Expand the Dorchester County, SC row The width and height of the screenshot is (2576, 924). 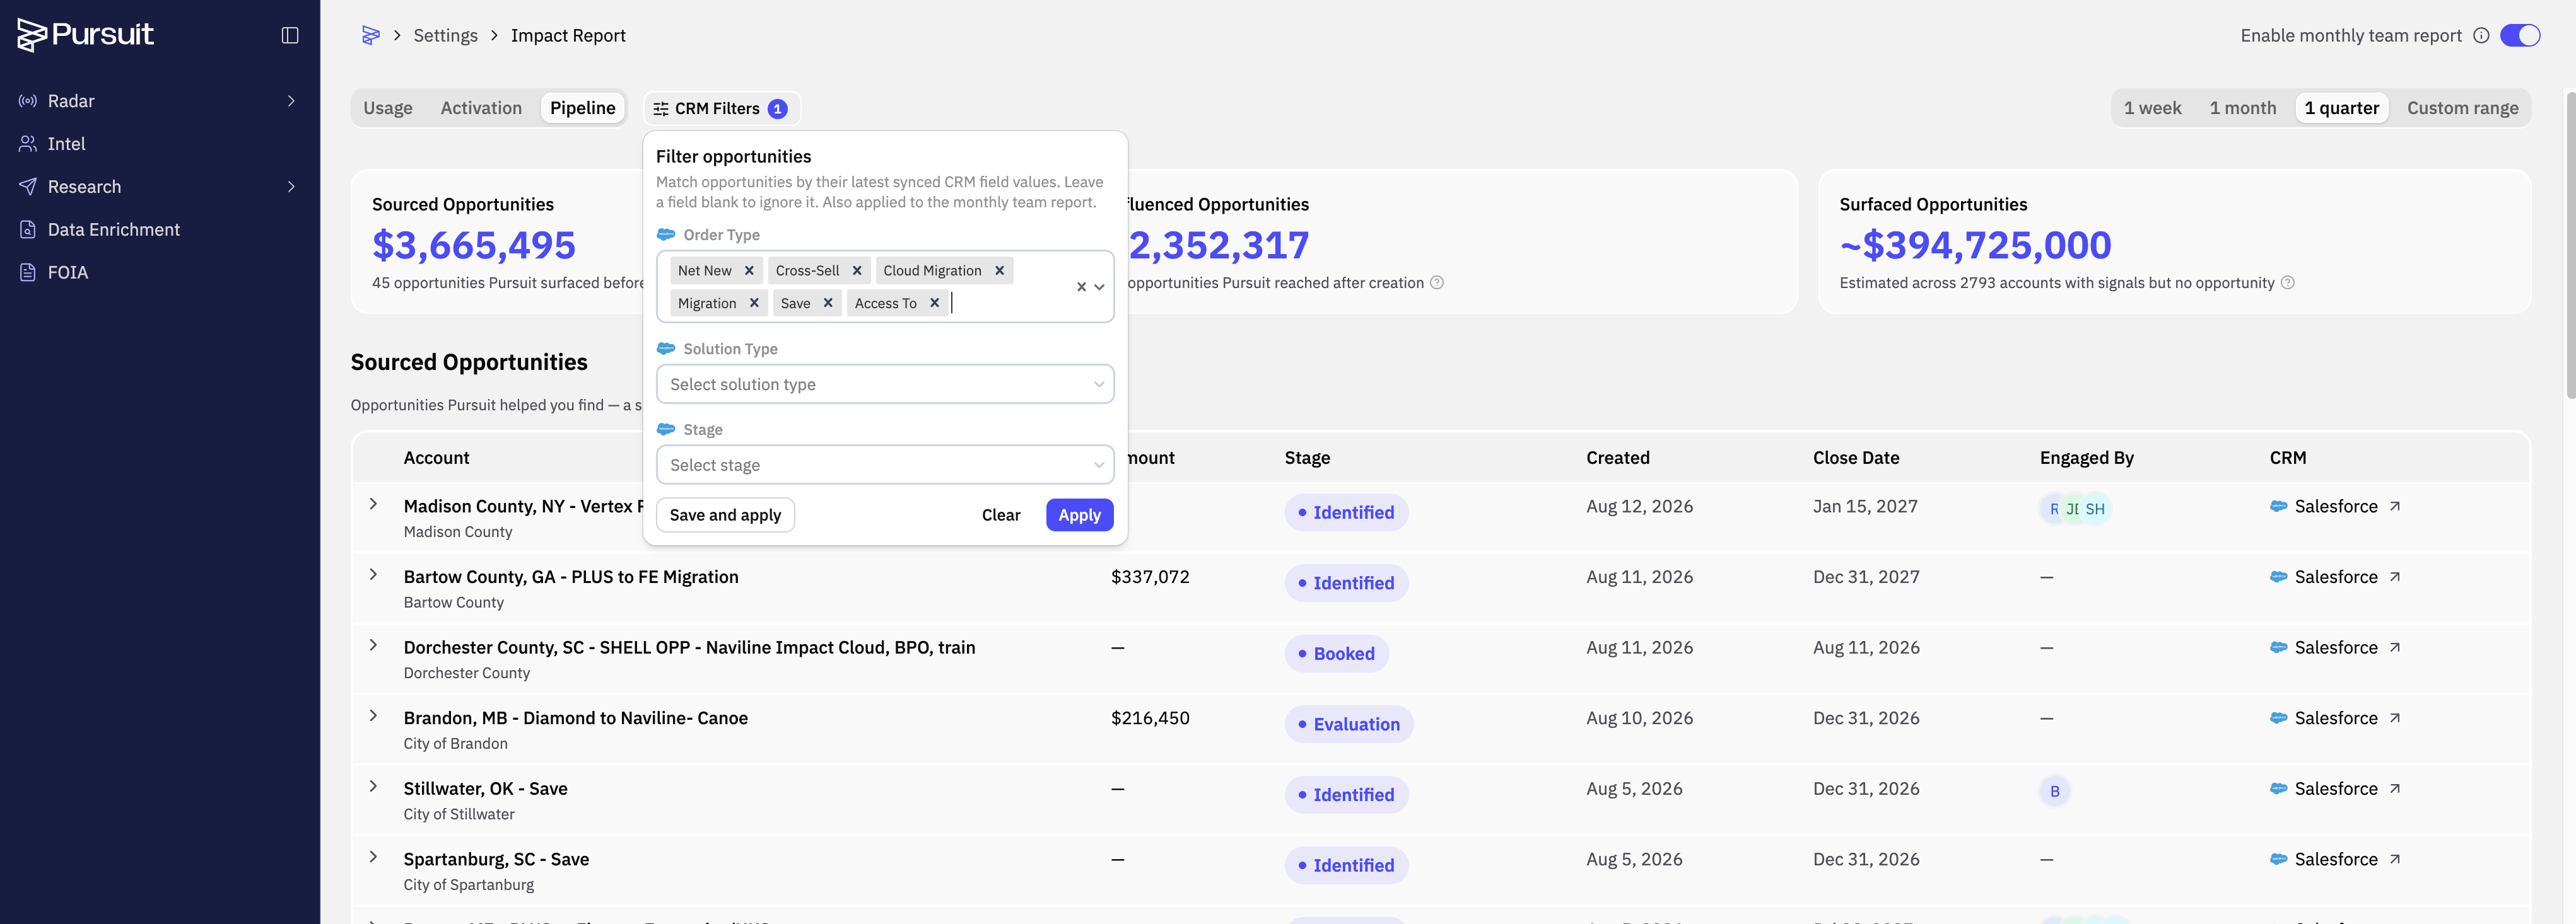tap(373, 645)
